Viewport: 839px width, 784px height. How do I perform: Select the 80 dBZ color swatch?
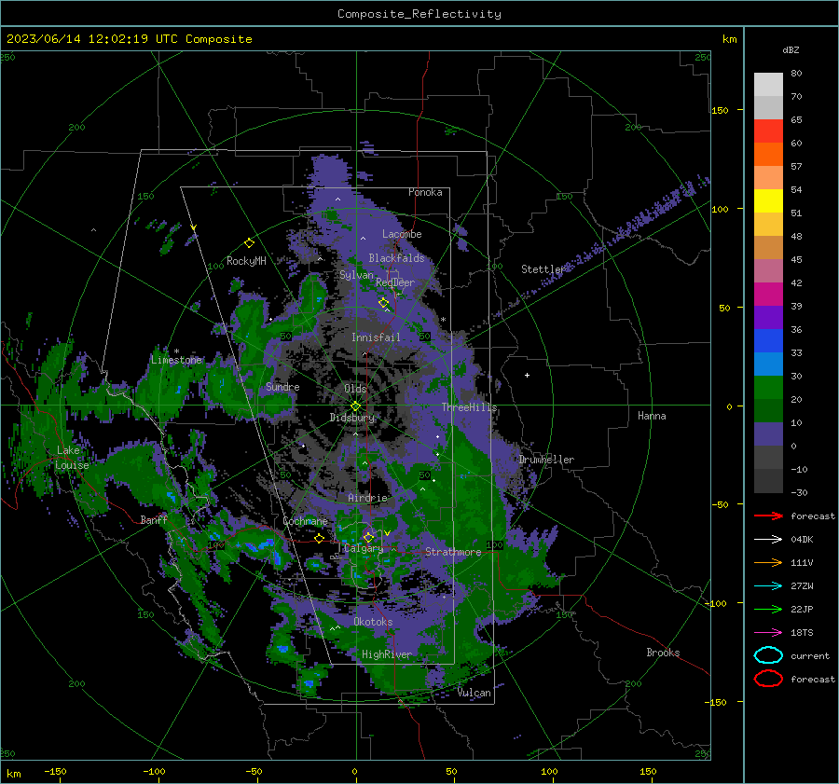(x=768, y=84)
